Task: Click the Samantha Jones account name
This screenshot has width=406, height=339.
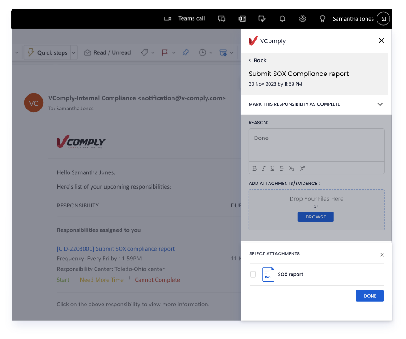Action: (353, 19)
